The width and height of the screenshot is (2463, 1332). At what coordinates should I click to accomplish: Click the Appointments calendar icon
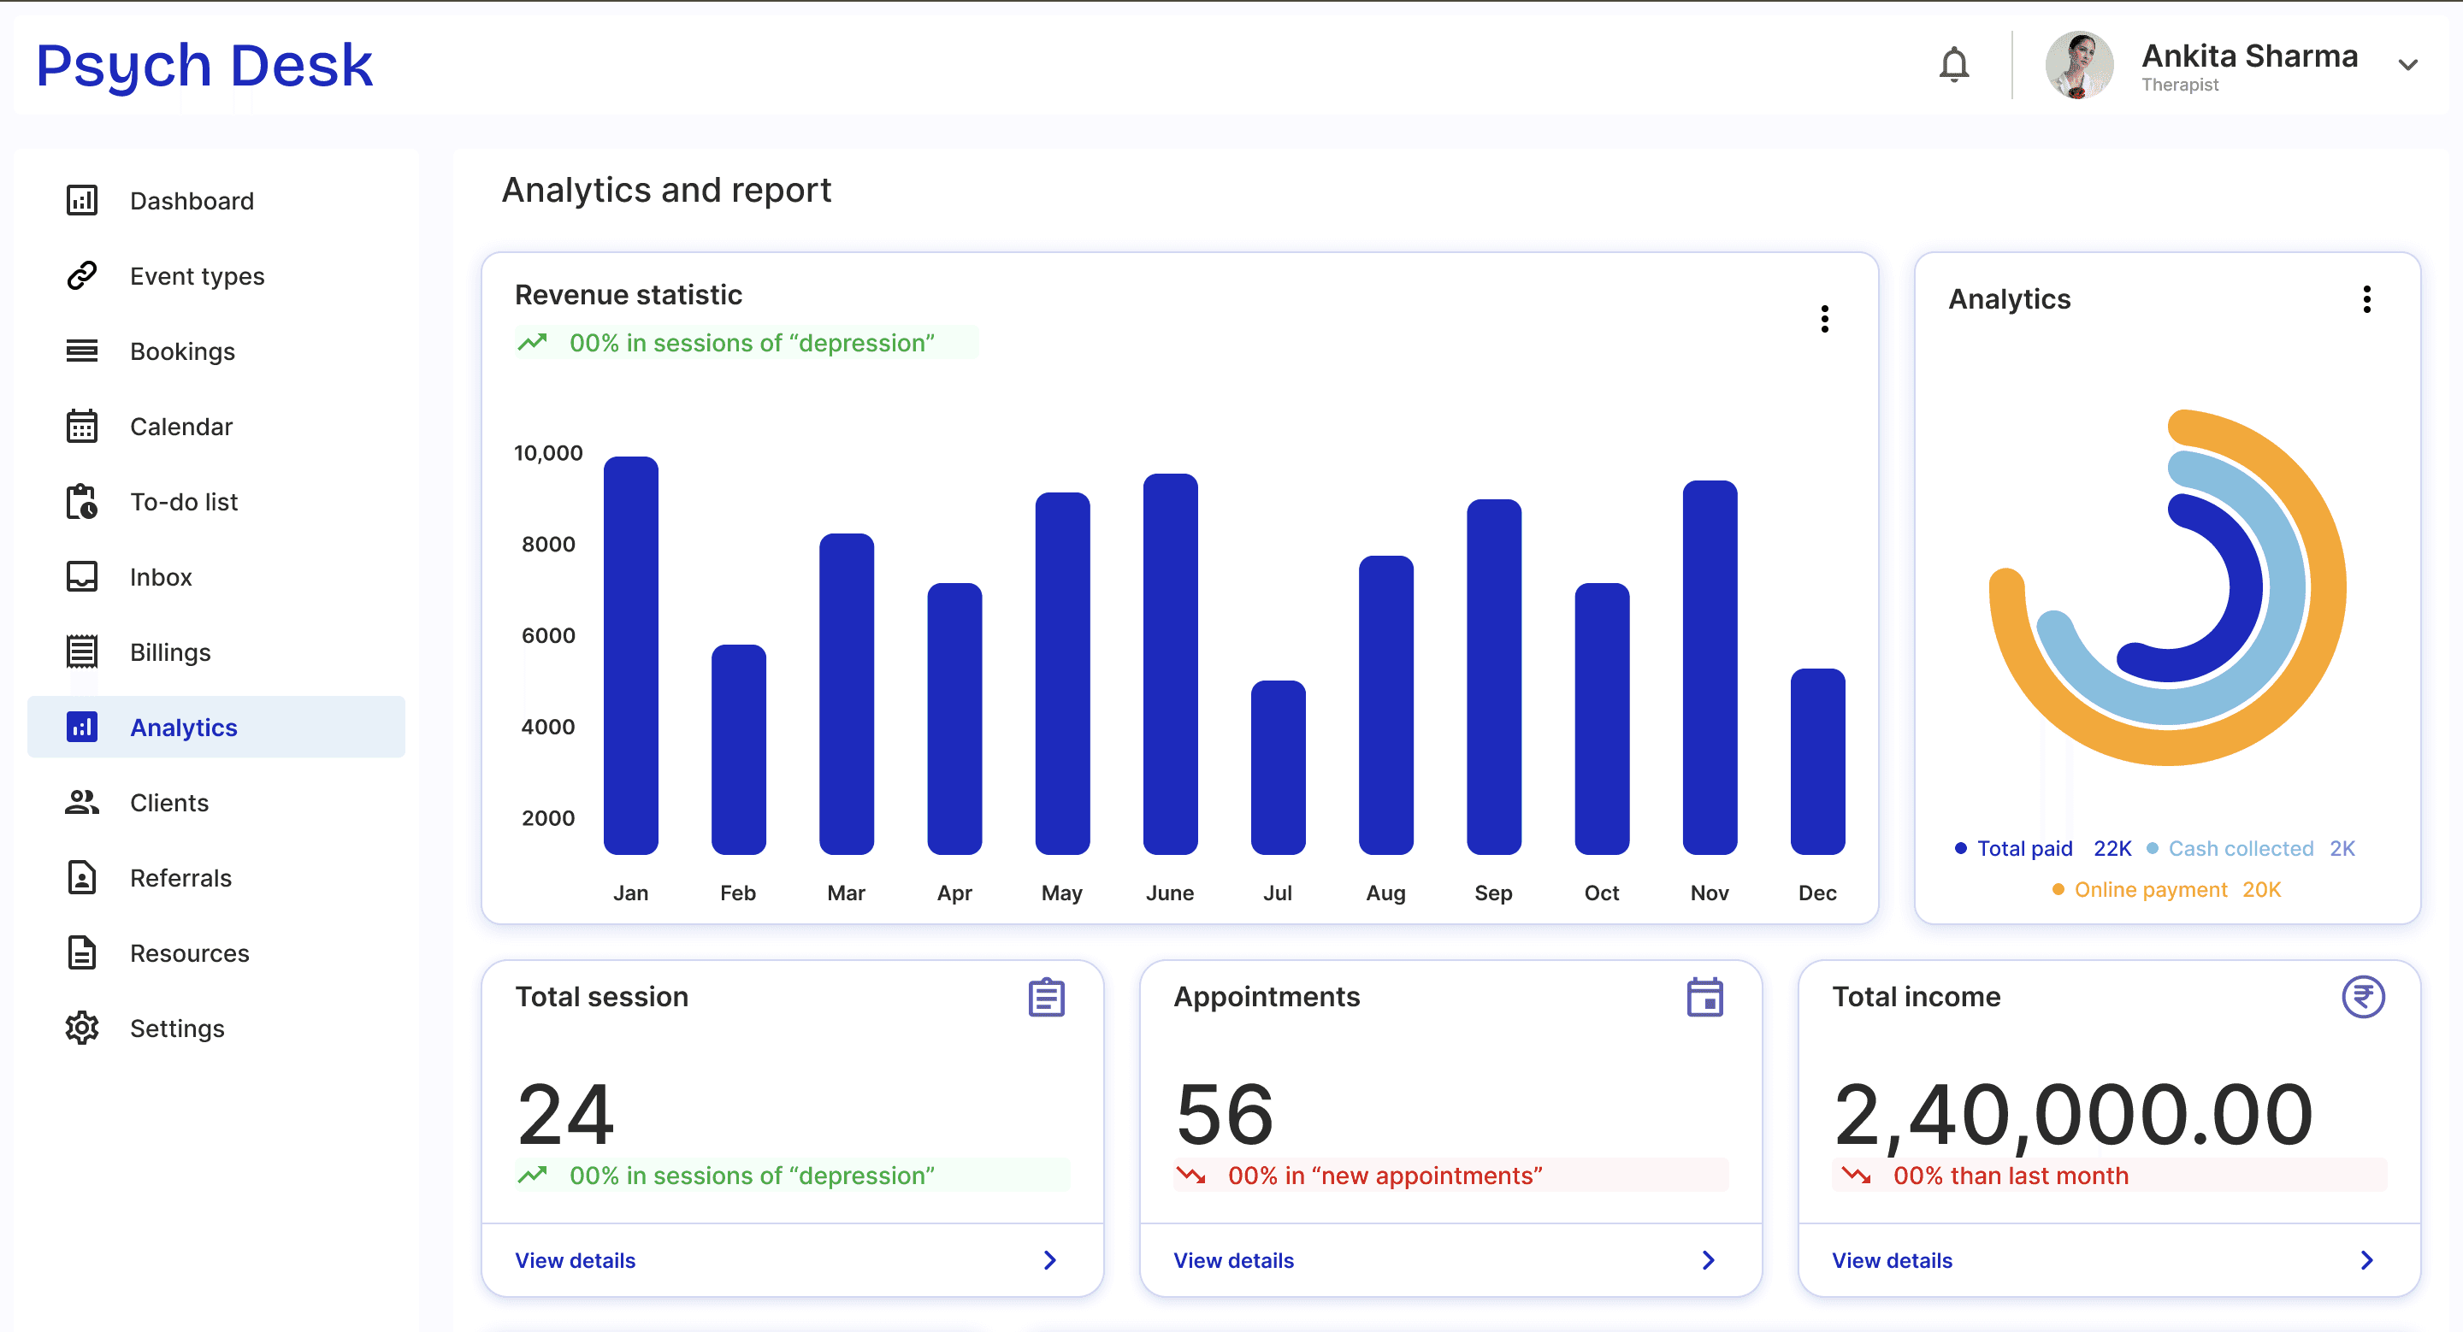point(1704,998)
